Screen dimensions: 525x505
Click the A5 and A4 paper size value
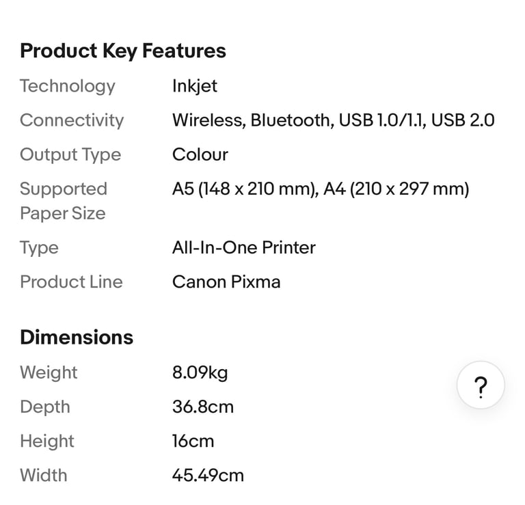321,189
